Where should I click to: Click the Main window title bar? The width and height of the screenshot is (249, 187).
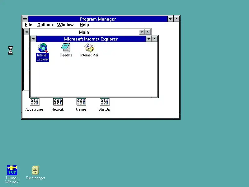coord(84,32)
